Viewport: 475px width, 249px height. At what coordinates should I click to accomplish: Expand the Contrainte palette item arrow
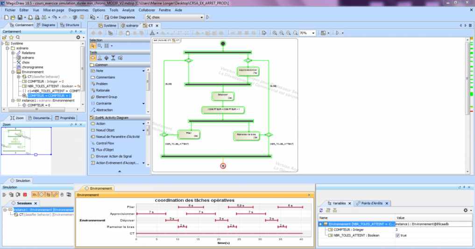point(143,104)
